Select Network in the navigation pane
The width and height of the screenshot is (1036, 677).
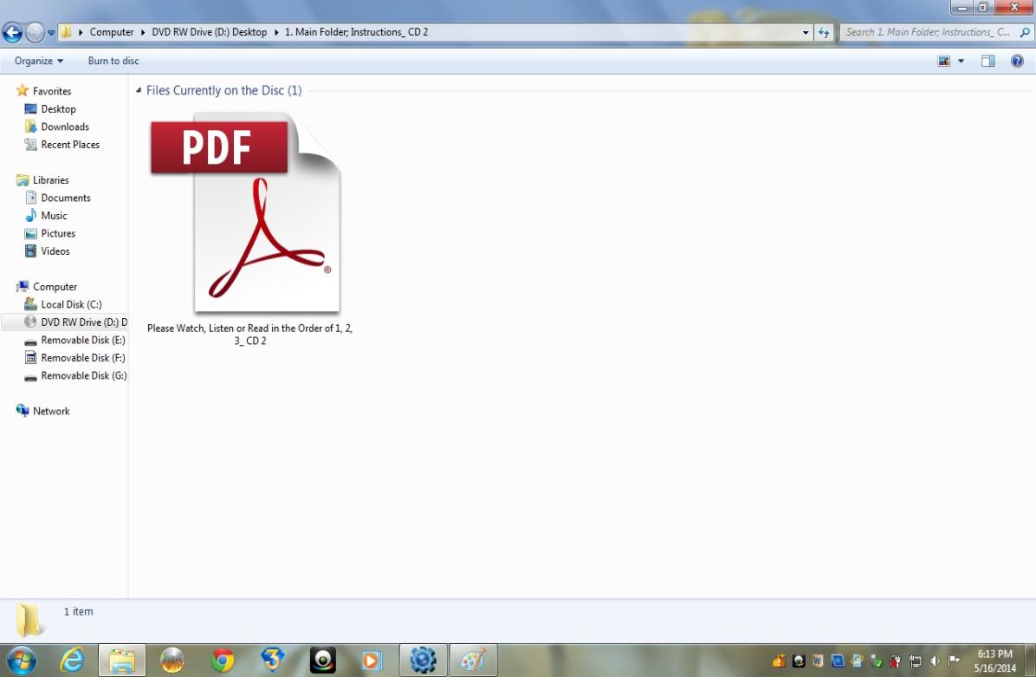(51, 411)
